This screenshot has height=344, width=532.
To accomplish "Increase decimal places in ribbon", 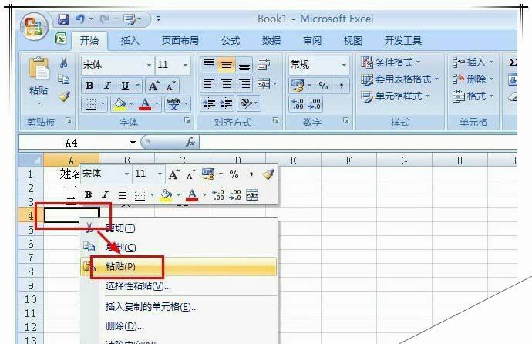I will (x=298, y=104).
